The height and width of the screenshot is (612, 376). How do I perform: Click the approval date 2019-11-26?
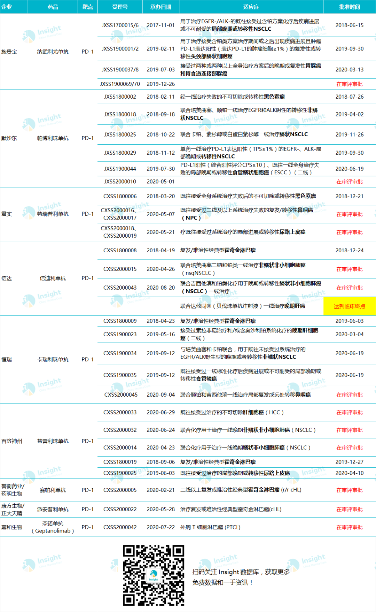click(350, 134)
